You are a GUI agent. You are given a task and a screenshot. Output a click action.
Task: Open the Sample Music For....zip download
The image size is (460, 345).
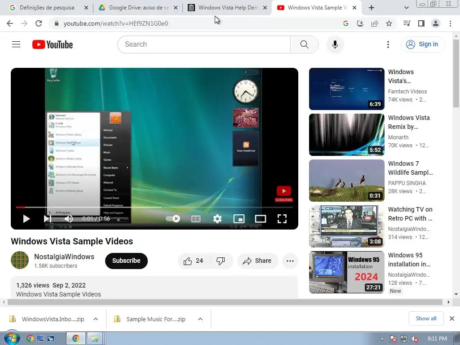pyautogui.click(x=150, y=319)
